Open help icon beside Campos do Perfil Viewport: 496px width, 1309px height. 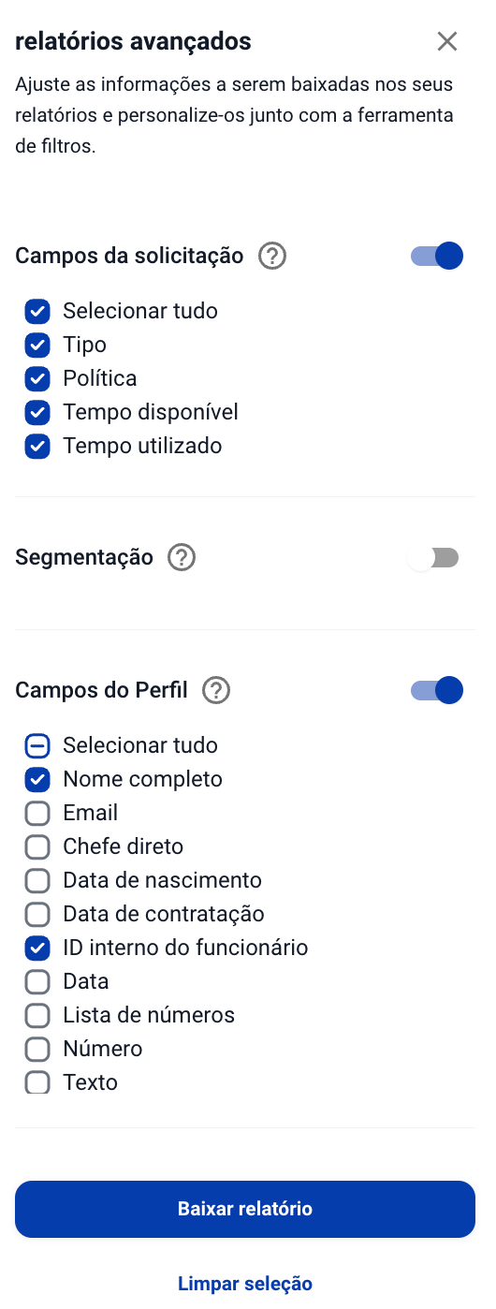click(x=216, y=691)
